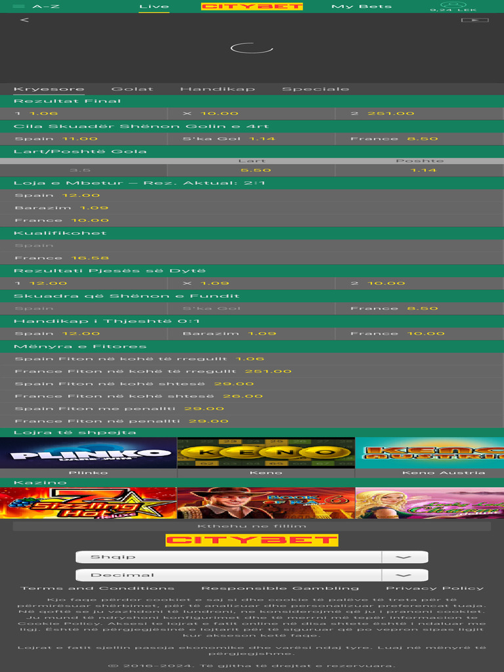This screenshot has width=504, height=672.
Task: Pick France last scorer at 8.50
Action: click(419, 308)
